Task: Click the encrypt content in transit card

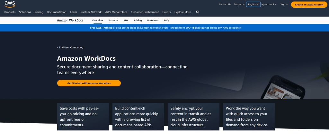Action: coord(194,117)
